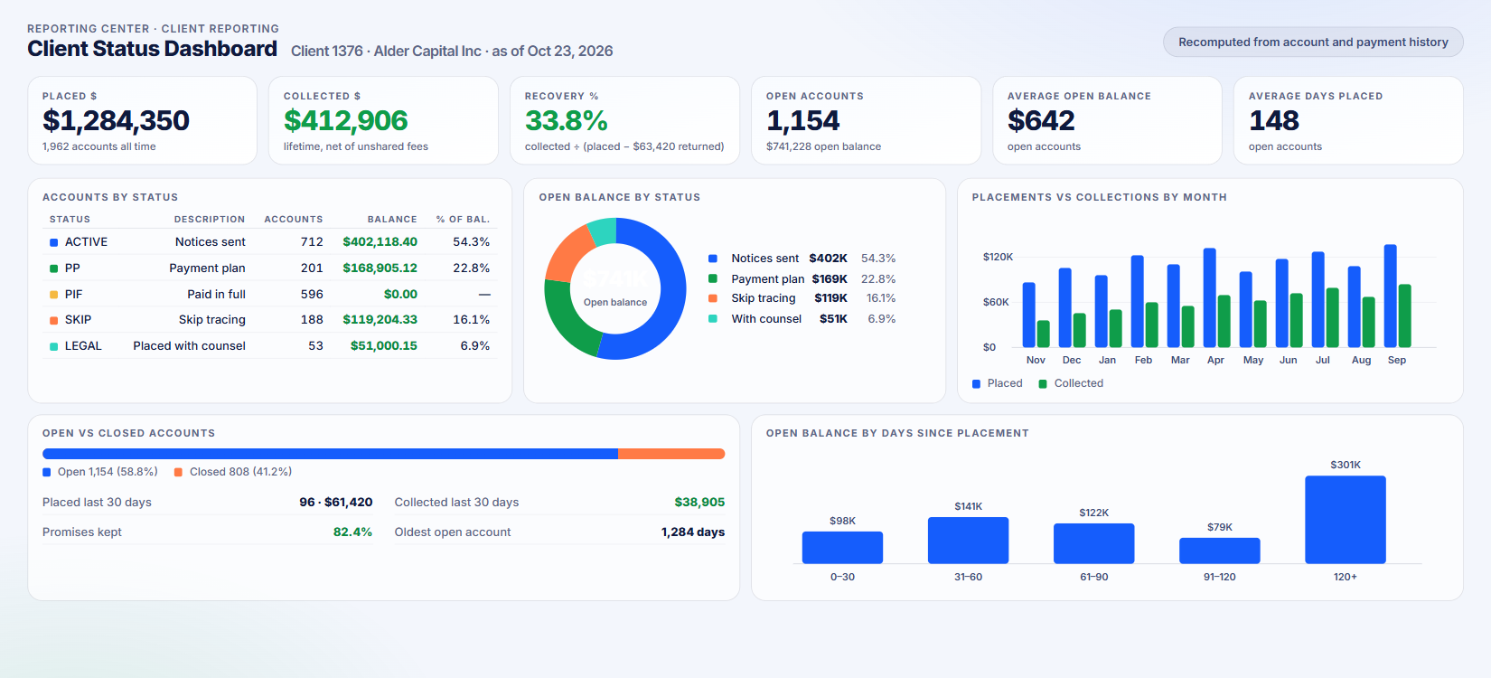Click the orange closed portion of the accounts bar
Screen dimensions: 1491x678
click(671, 454)
